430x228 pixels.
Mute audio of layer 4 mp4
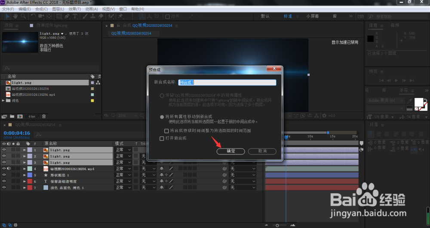(x=9, y=169)
